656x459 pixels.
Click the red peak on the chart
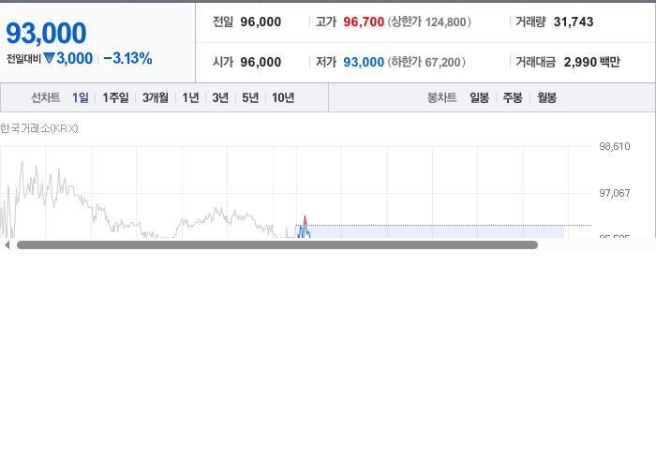305,220
